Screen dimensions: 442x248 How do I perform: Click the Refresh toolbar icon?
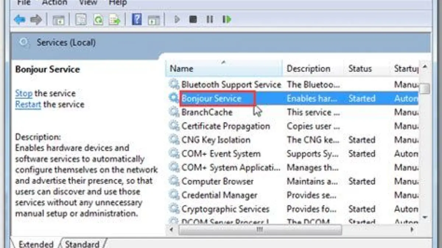98,19
